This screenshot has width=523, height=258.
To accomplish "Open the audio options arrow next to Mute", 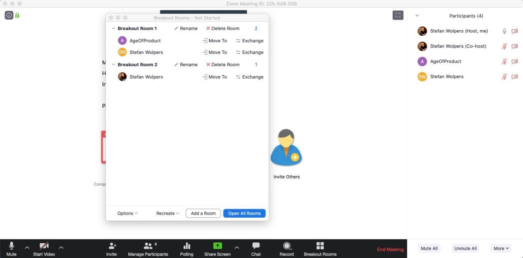I will point(27,247).
